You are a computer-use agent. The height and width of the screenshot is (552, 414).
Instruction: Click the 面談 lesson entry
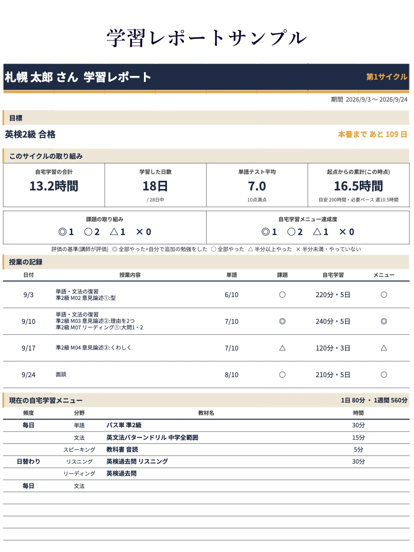tap(61, 374)
